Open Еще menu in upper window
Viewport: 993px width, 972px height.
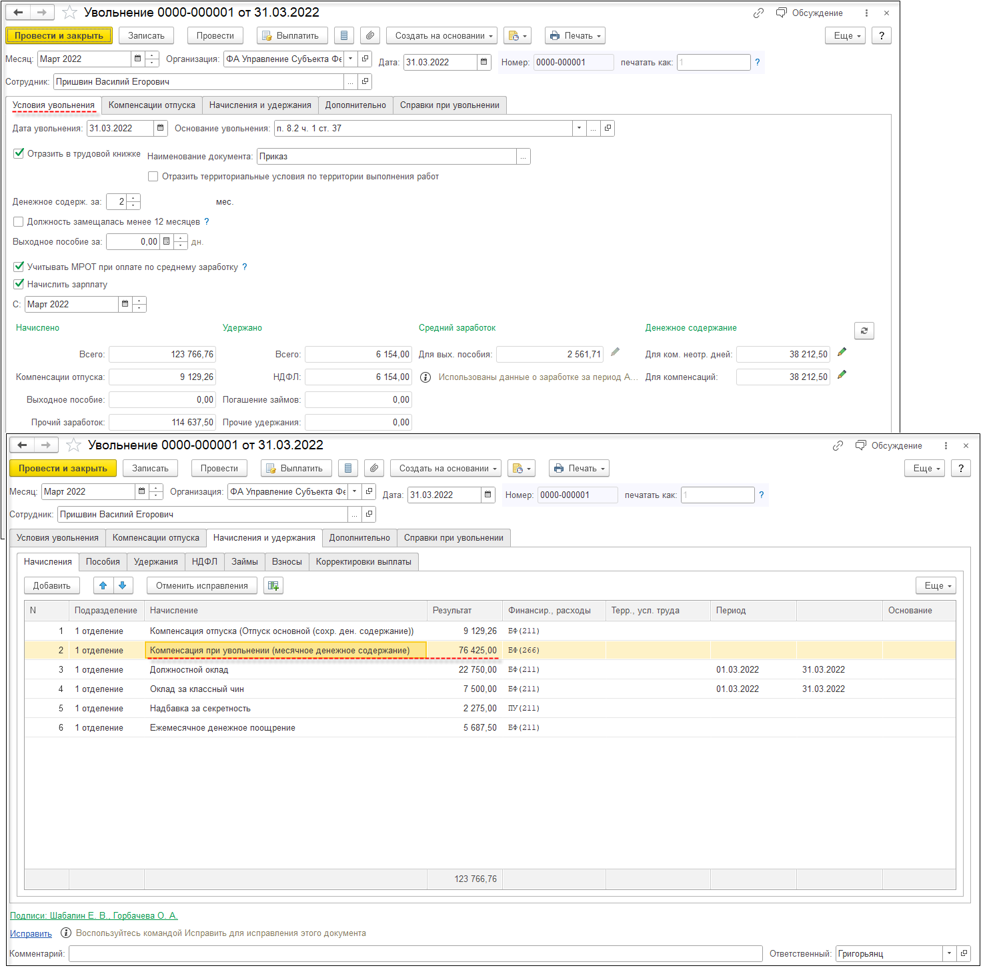coord(845,35)
